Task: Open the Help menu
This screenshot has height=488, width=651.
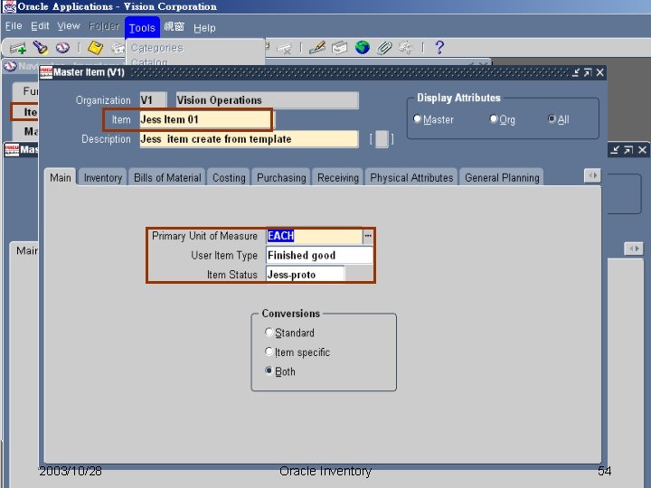Action: point(204,28)
